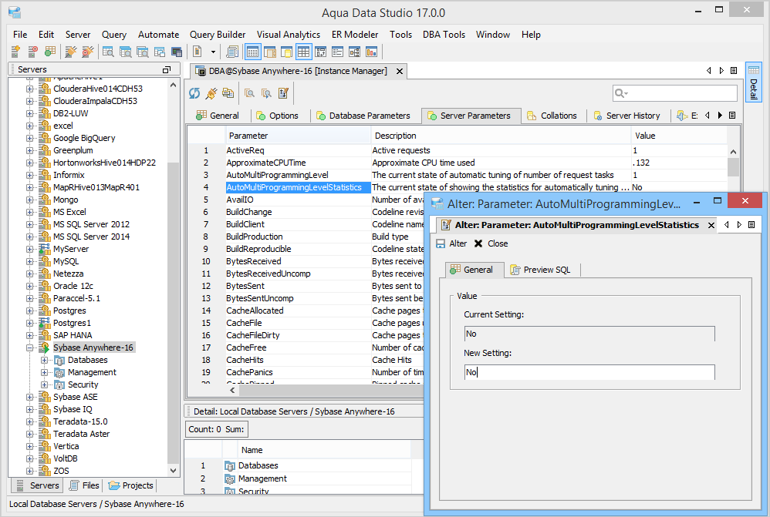Toggle the highlighted table grid toolbar button
The width and height of the screenshot is (770, 517).
click(x=303, y=52)
